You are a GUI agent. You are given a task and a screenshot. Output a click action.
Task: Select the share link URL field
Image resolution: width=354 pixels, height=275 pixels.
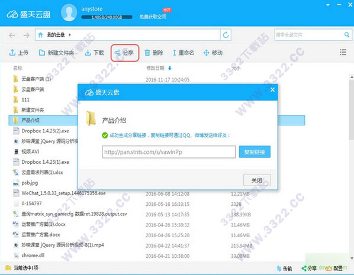pos(169,152)
